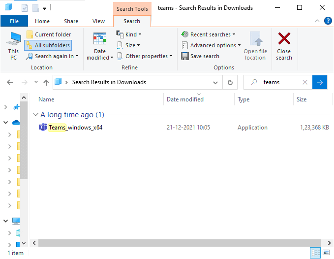Toggle All subfolders search scope
The width and height of the screenshot is (334, 259).
(48, 45)
